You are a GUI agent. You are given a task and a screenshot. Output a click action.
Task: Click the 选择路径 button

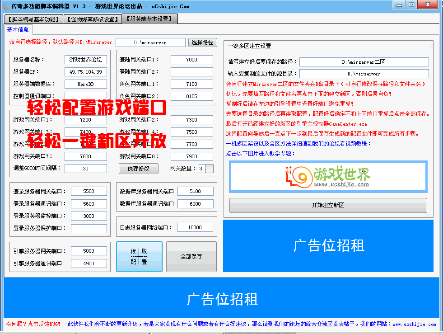pyautogui.click(x=203, y=42)
